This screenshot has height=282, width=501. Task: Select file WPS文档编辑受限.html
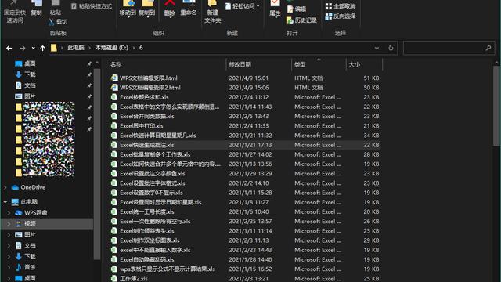click(x=245, y=78)
